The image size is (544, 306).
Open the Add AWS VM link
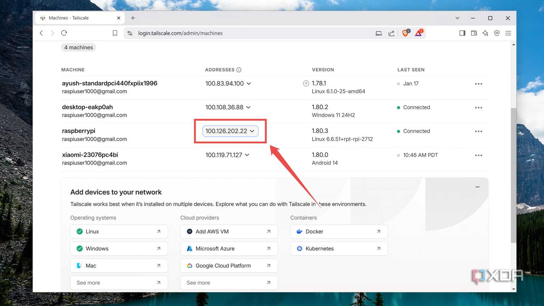pos(229,231)
